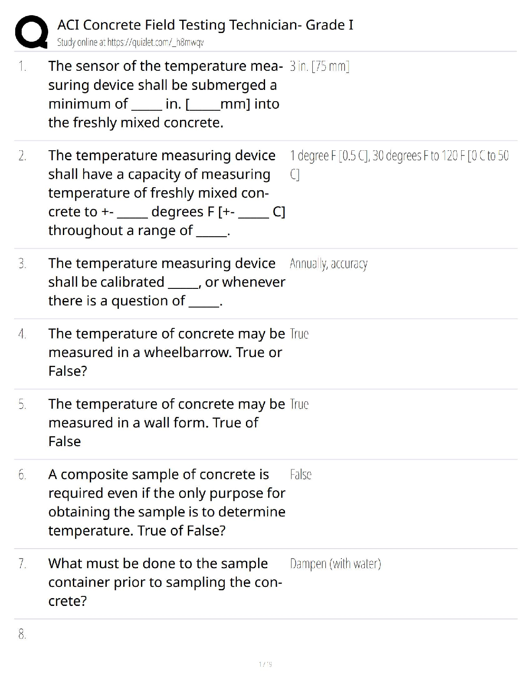Click the empty question number 8

tap(23, 635)
